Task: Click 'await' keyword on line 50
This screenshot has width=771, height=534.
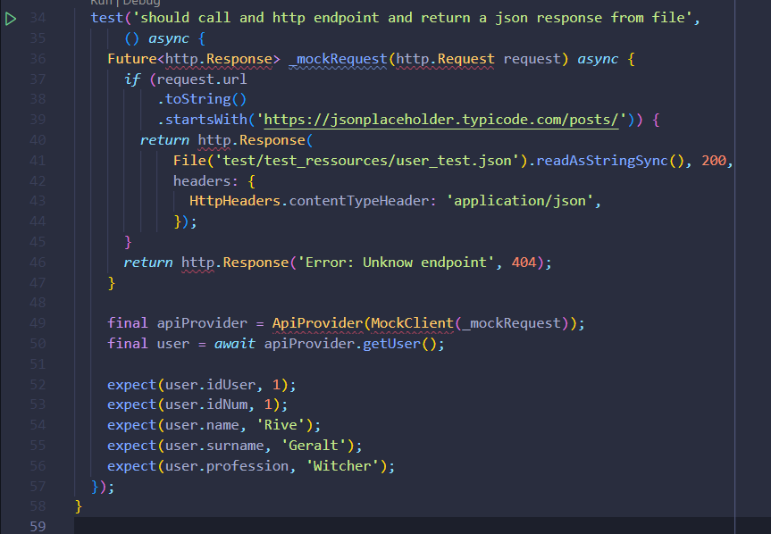Action: pos(235,344)
